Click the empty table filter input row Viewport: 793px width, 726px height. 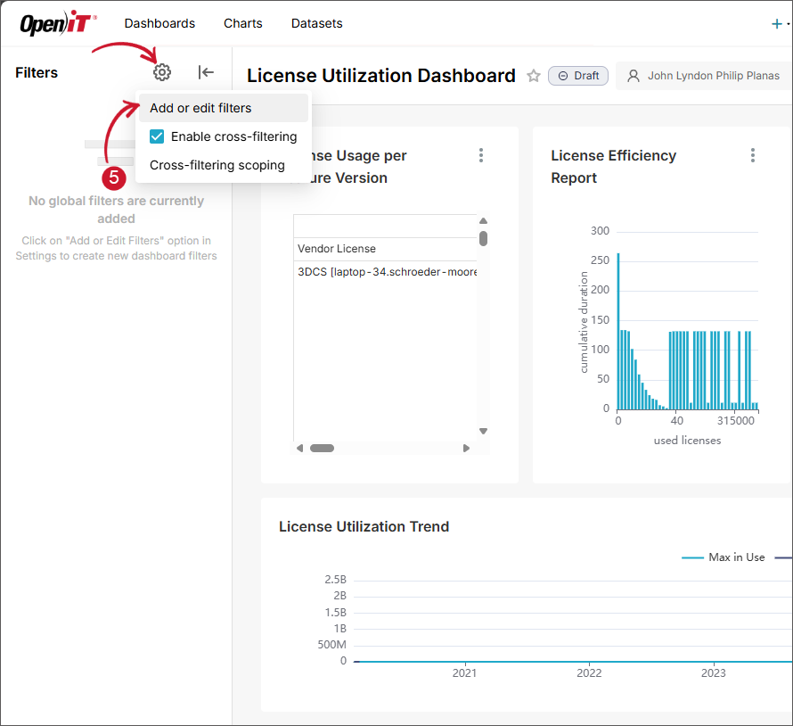[386, 227]
